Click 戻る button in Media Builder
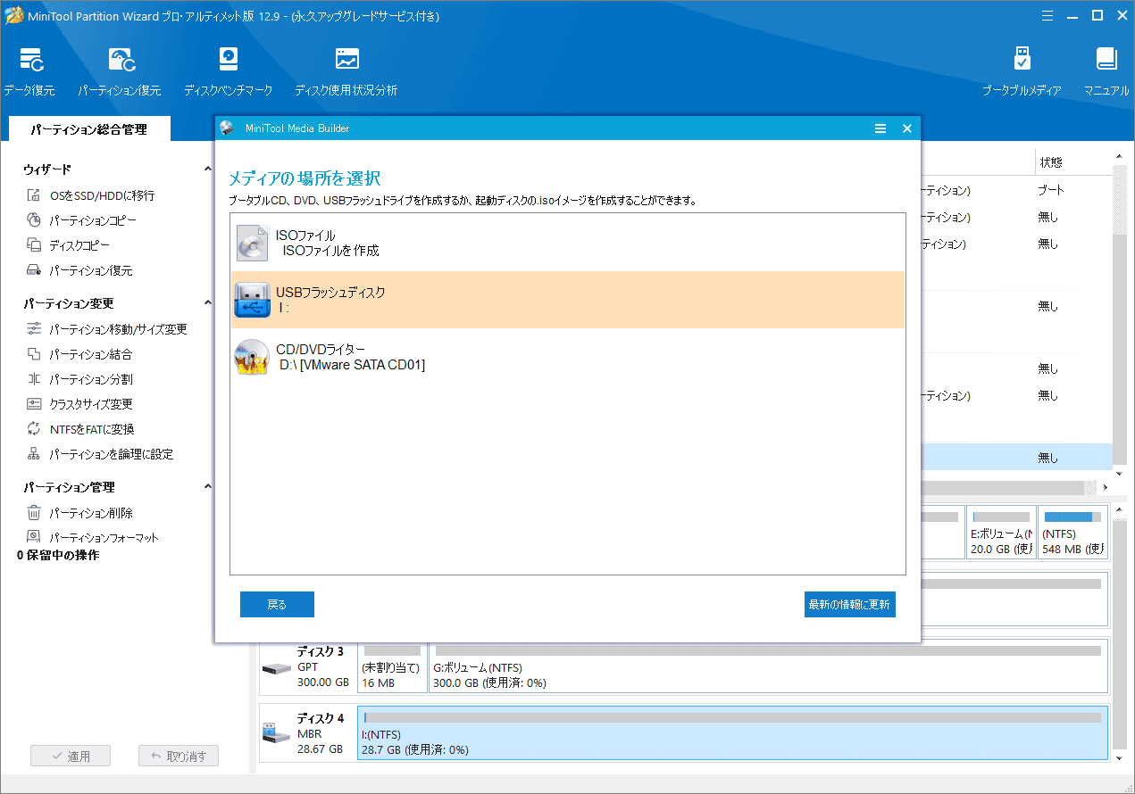 [277, 604]
